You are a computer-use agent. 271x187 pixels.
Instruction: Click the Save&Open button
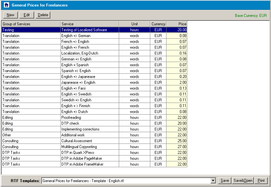243,181
